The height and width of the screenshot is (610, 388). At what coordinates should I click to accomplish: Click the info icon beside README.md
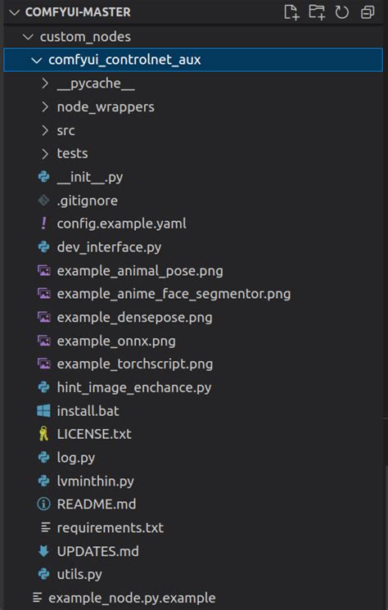[x=43, y=504]
